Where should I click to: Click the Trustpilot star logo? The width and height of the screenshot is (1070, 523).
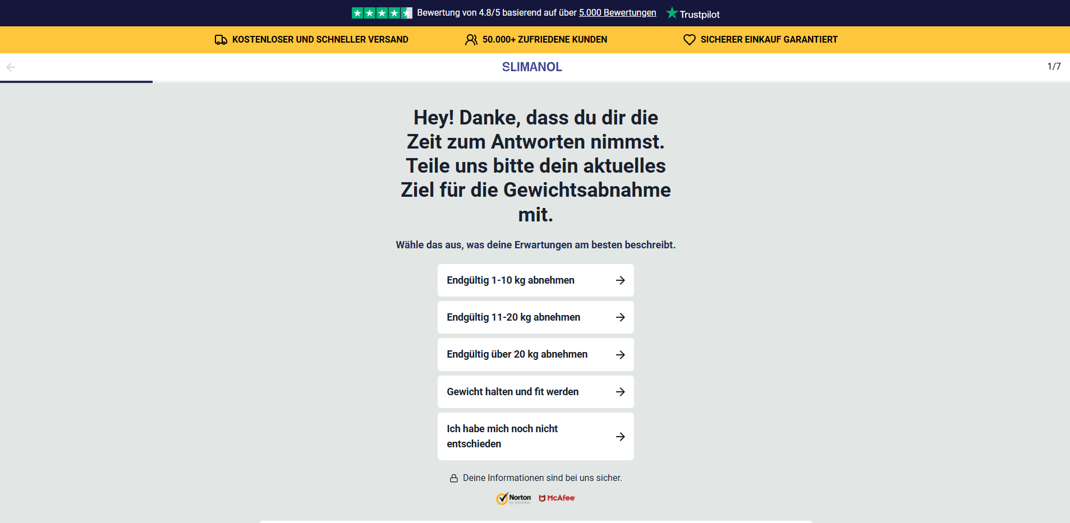click(x=672, y=13)
